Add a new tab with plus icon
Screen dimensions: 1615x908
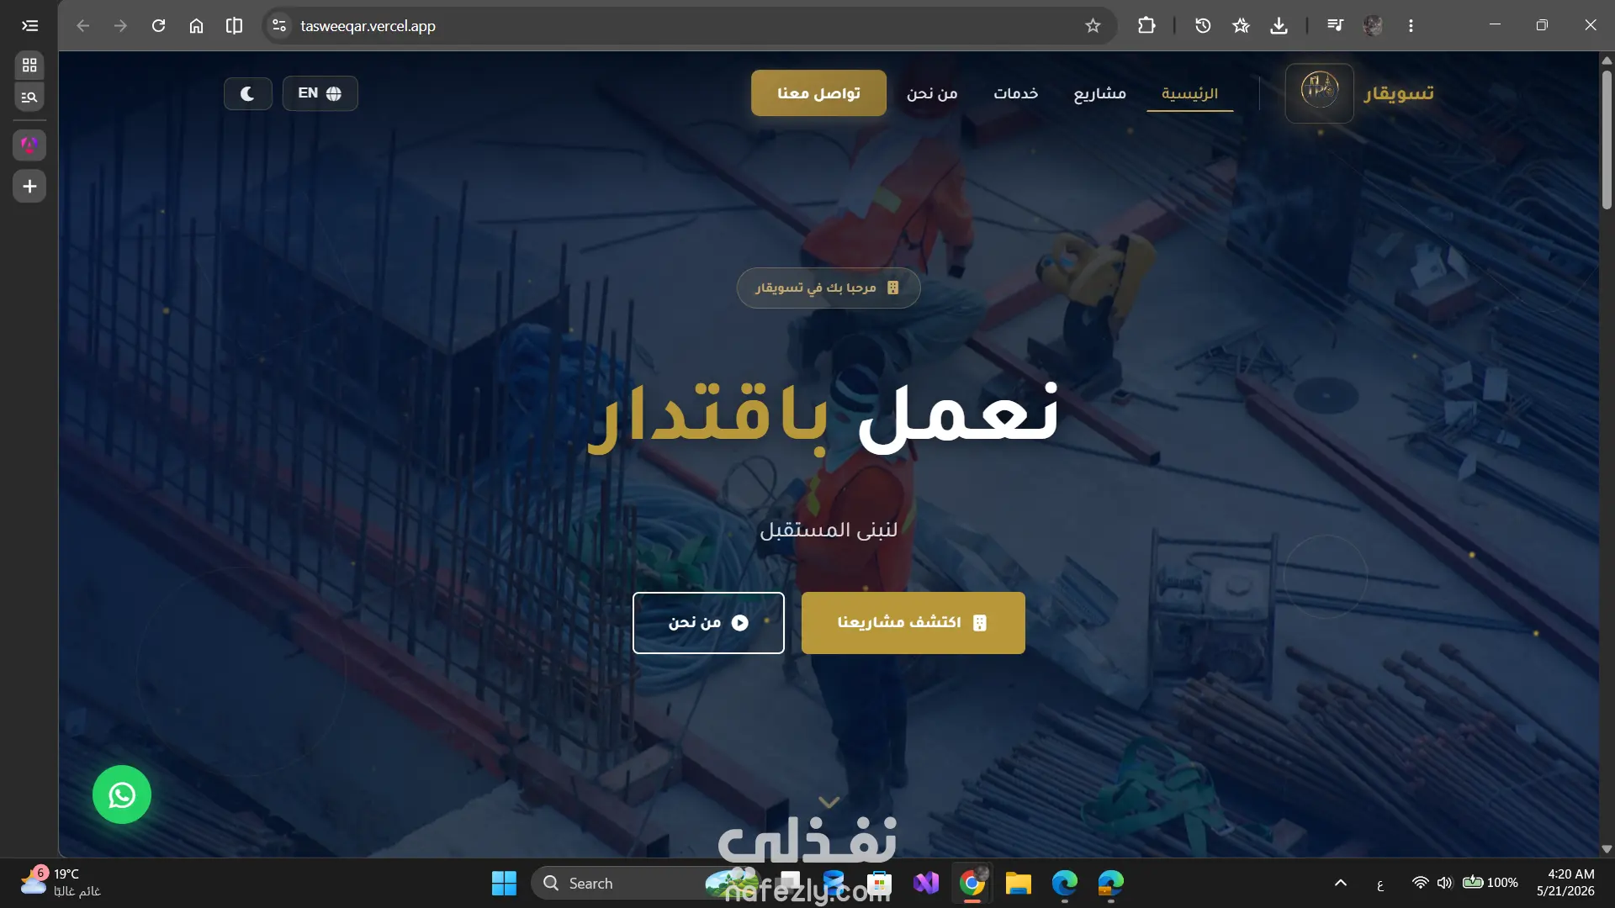point(29,186)
